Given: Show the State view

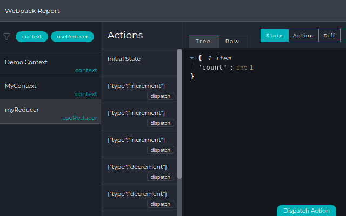Looking at the screenshot, I should click(274, 36).
